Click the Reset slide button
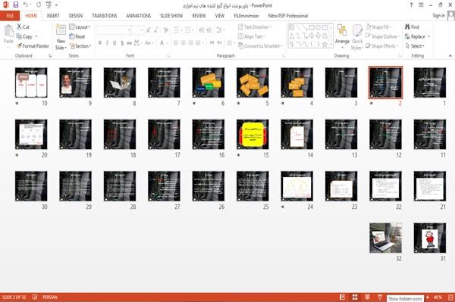The height and width of the screenshot is (302, 455). tap(77, 36)
